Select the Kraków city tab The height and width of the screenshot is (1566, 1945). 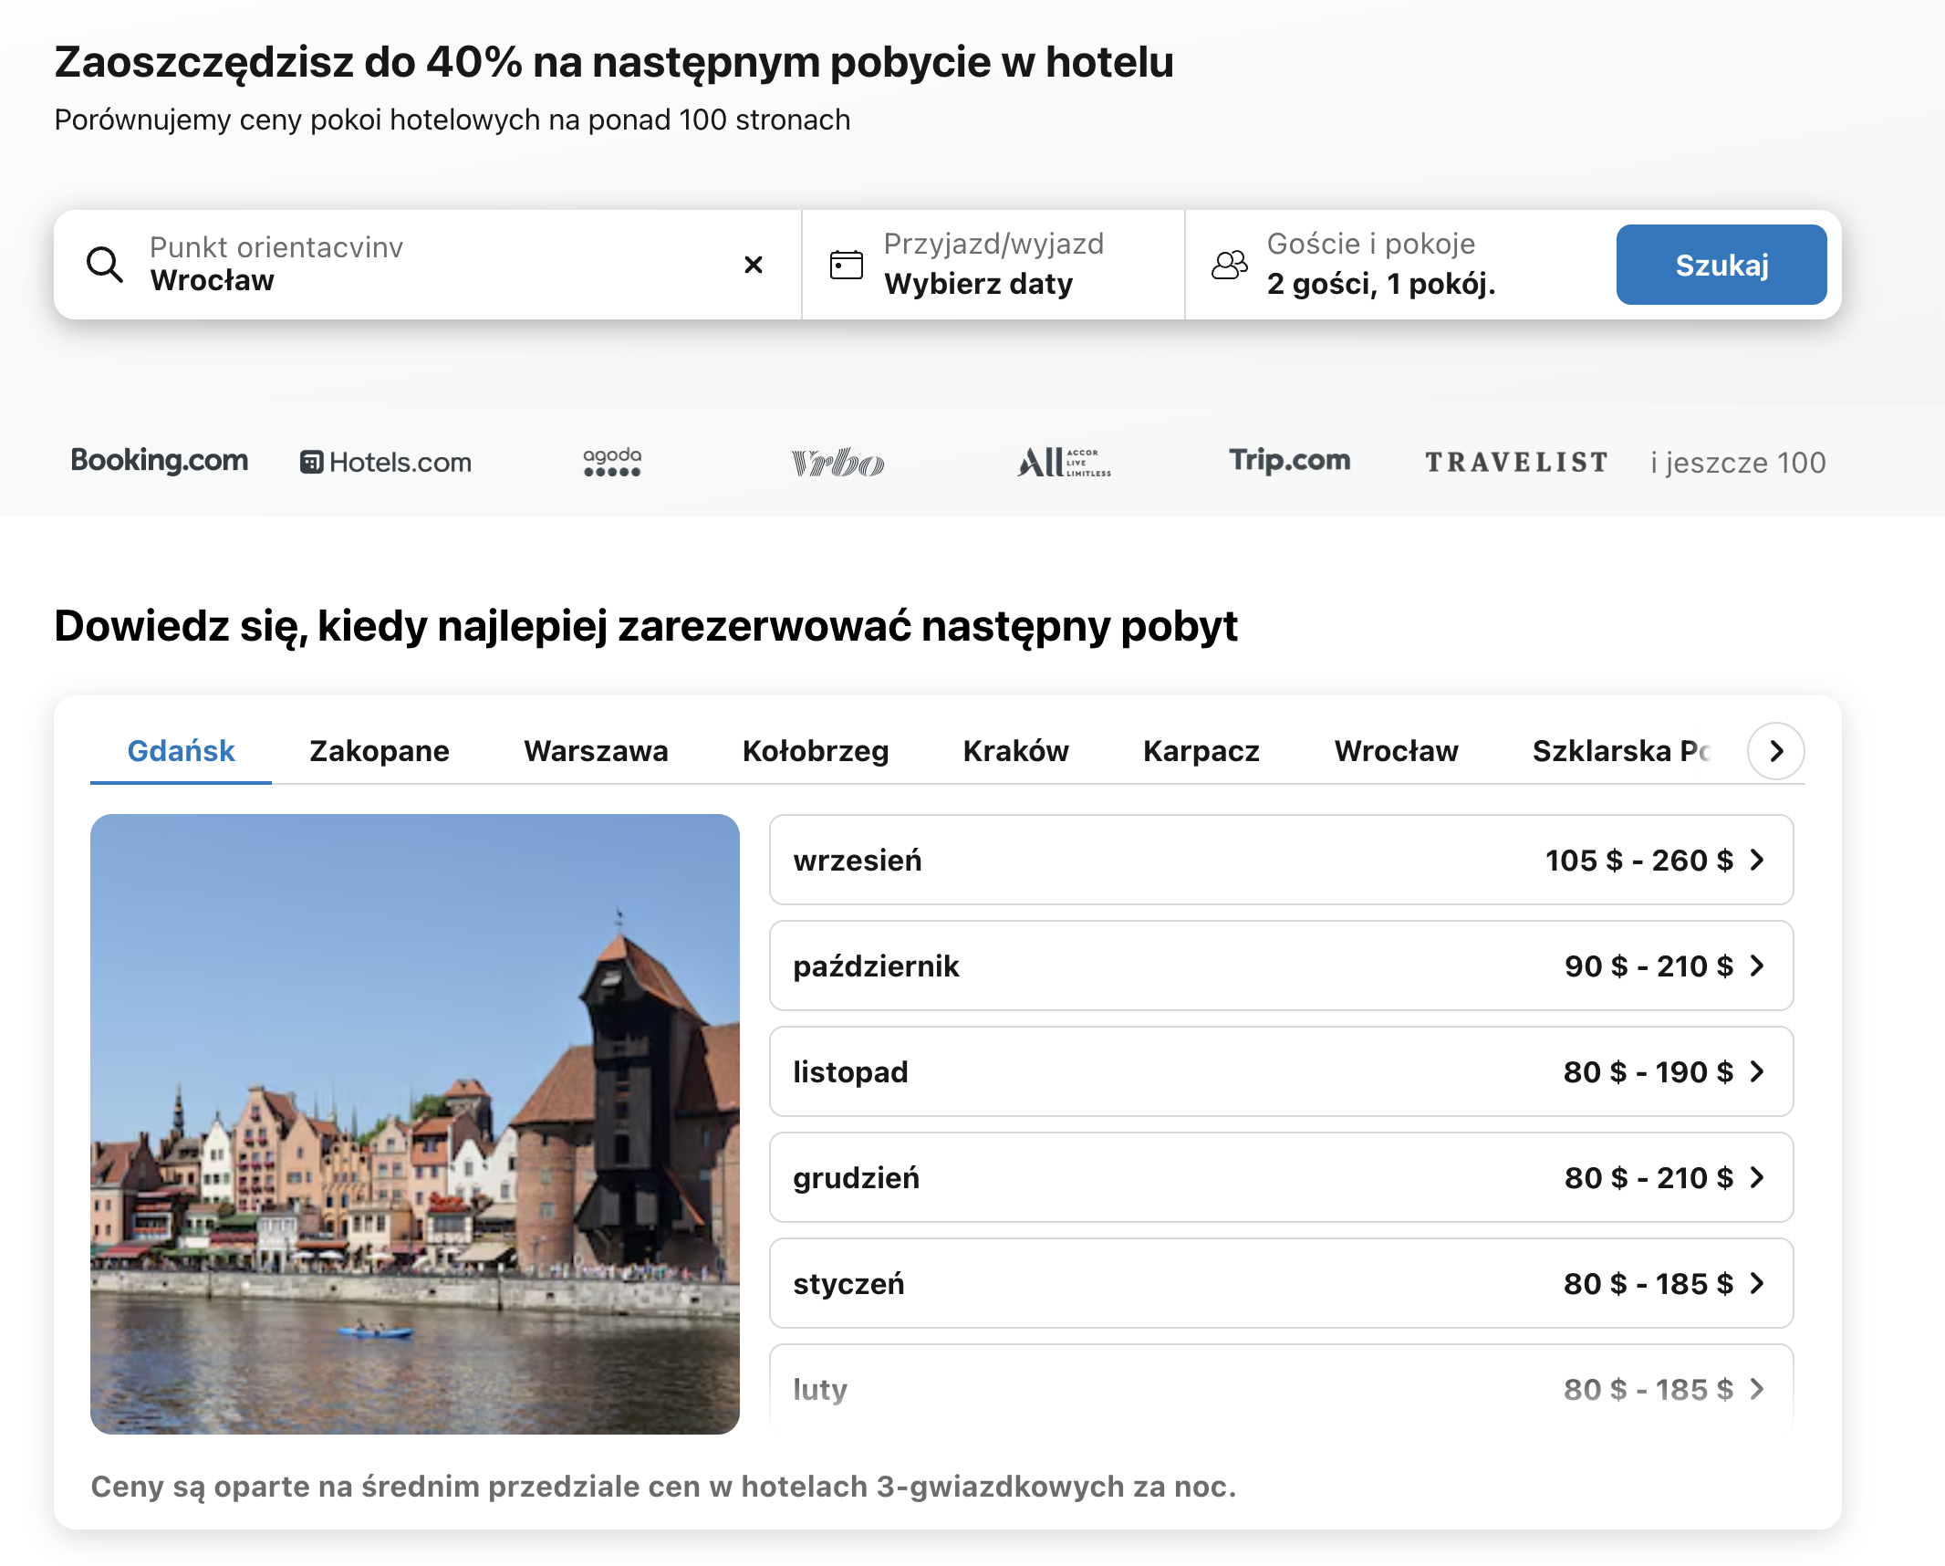tap(1015, 751)
